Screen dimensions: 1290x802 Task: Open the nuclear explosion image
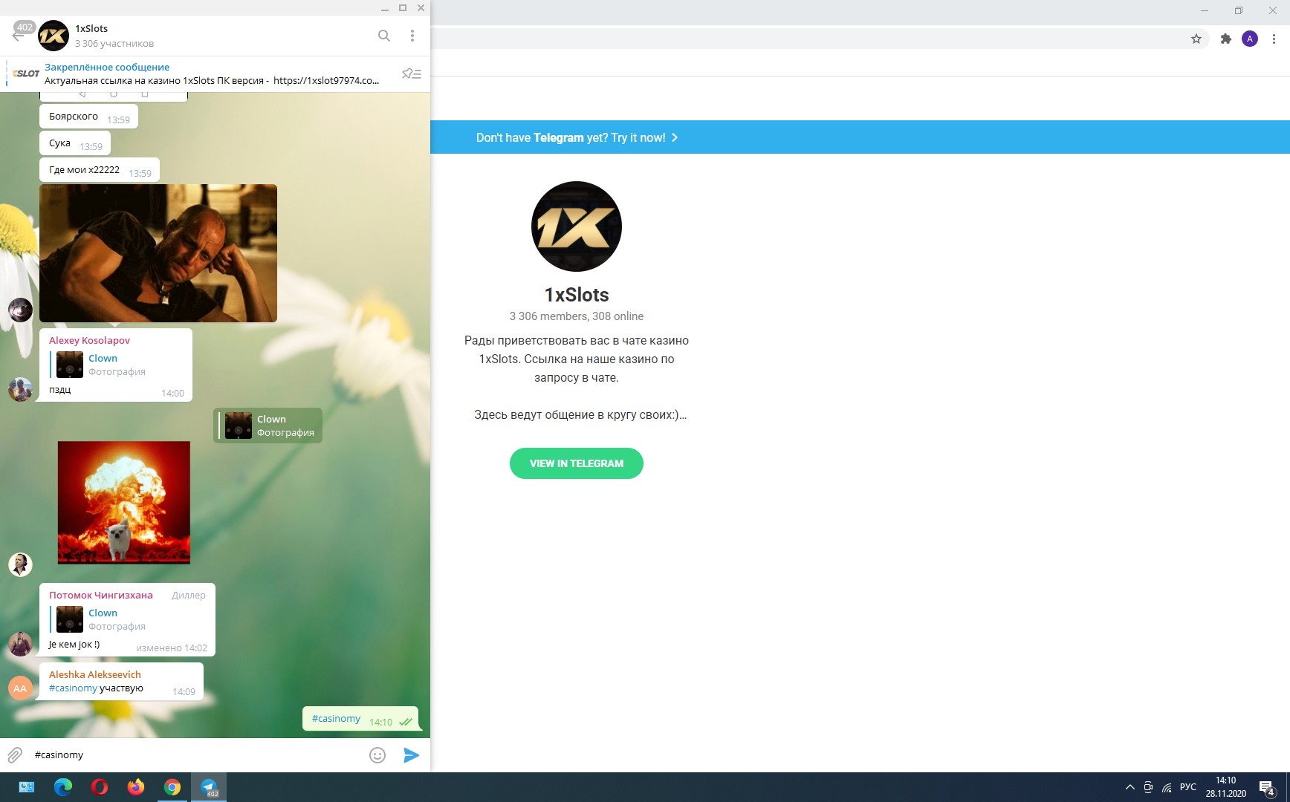coord(124,503)
